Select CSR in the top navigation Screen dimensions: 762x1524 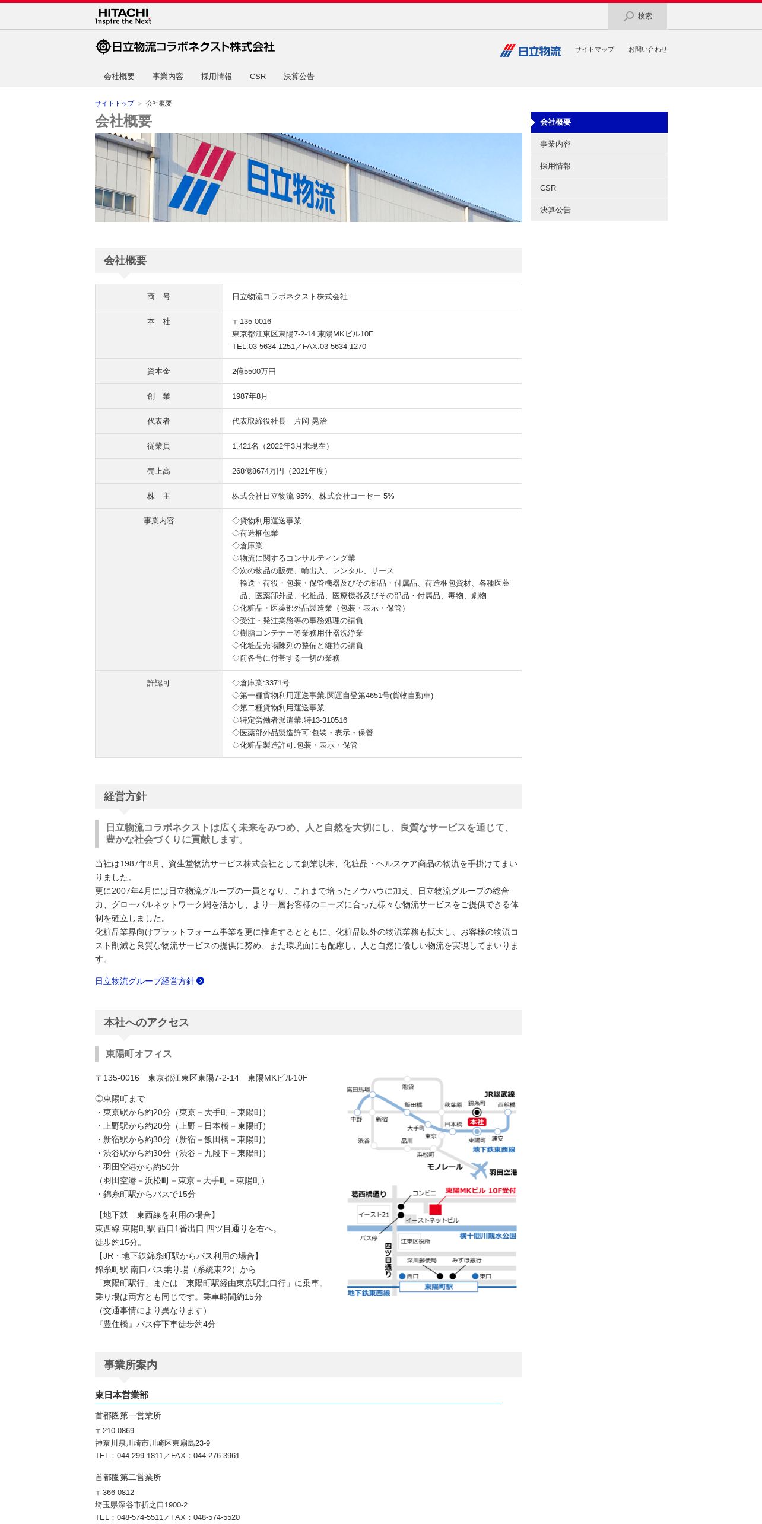pyautogui.click(x=258, y=77)
